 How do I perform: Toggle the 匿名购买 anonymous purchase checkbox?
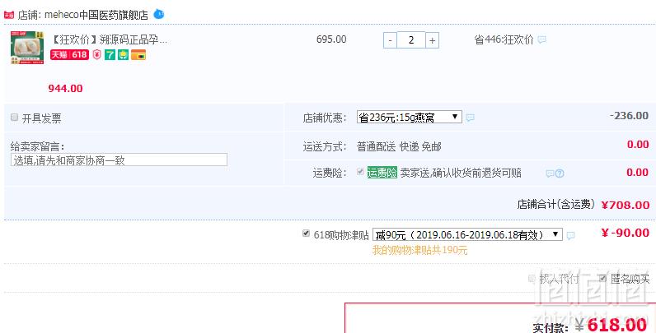pos(602,279)
